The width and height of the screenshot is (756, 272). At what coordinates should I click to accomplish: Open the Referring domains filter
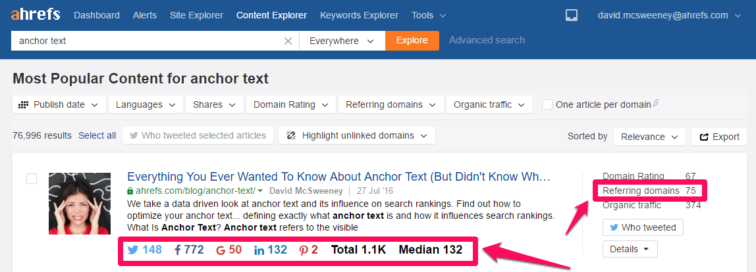(x=391, y=104)
